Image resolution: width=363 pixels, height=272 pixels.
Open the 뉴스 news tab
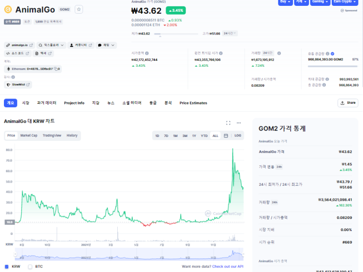(111, 103)
